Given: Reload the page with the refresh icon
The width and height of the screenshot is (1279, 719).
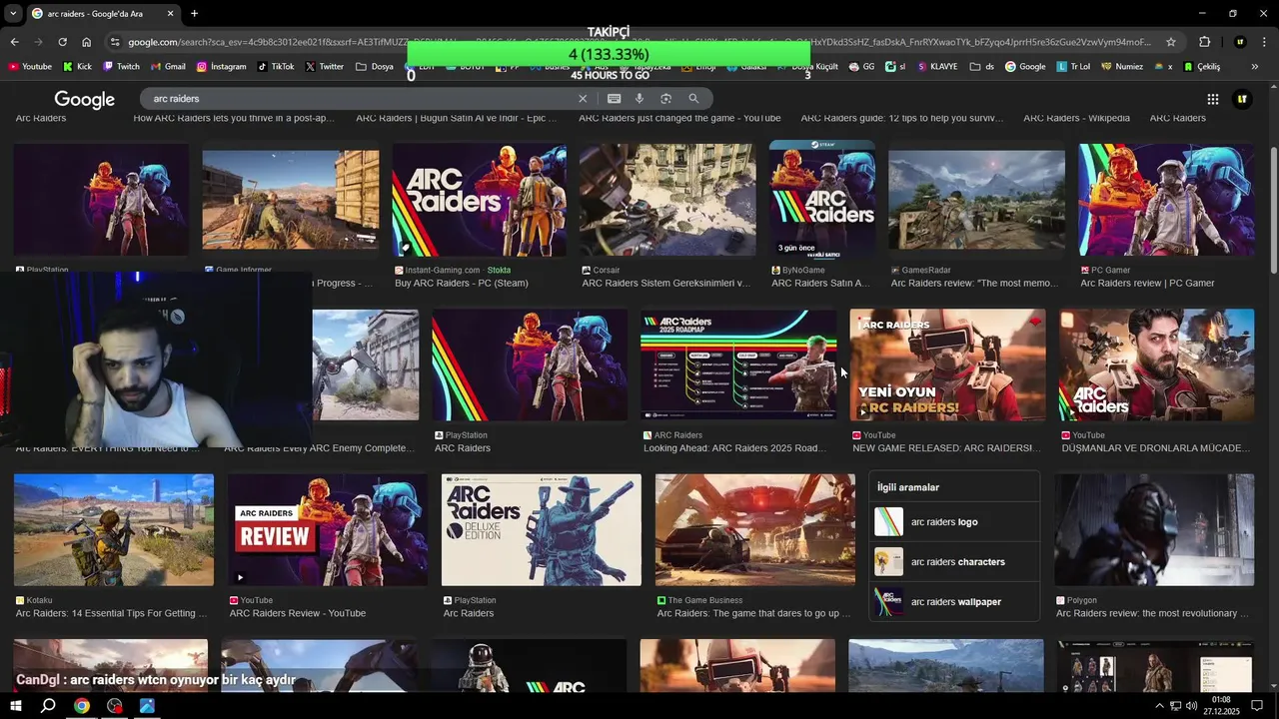Looking at the screenshot, I should tap(62, 42).
